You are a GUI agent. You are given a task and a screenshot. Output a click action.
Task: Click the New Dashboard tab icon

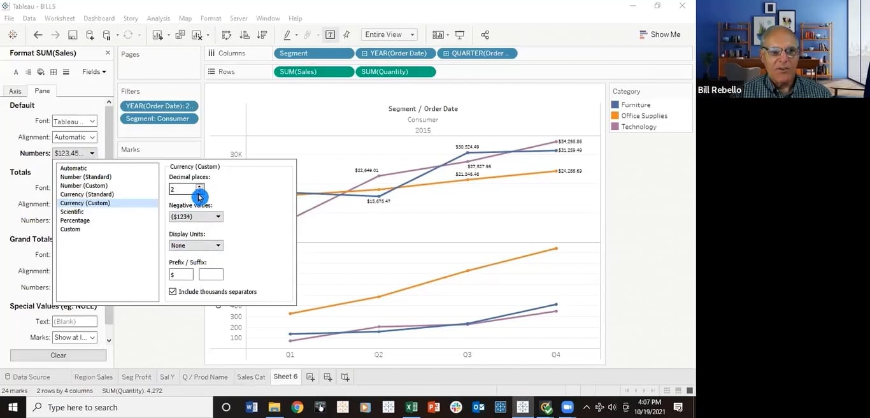327,377
